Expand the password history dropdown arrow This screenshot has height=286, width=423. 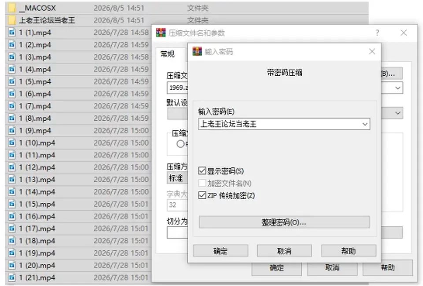pos(365,124)
